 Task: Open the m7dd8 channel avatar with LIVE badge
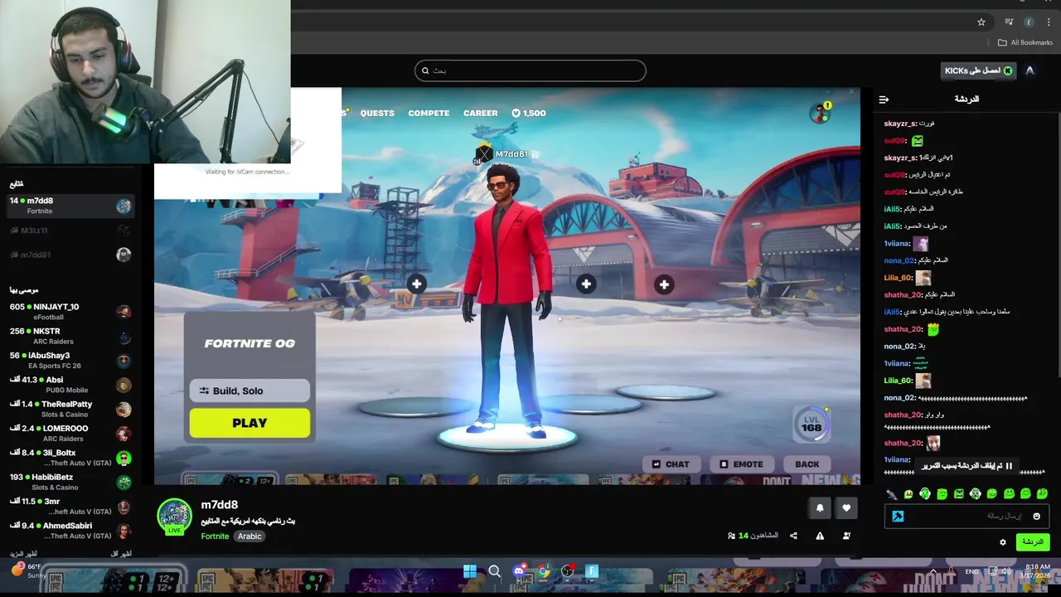click(x=174, y=516)
